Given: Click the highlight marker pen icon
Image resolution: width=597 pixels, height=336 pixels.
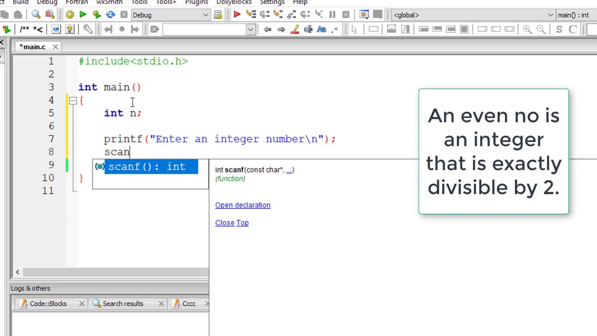Looking at the screenshot, I should (295, 29).
